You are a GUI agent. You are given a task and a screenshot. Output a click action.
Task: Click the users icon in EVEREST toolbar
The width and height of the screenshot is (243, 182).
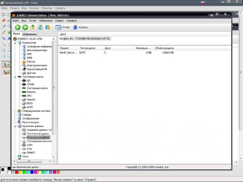point(47,27)
